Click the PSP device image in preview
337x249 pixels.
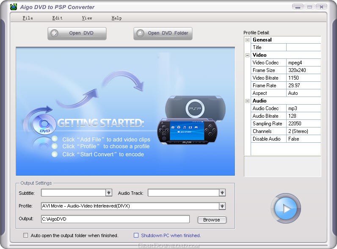pyautogui.click(x=191, y=120)
